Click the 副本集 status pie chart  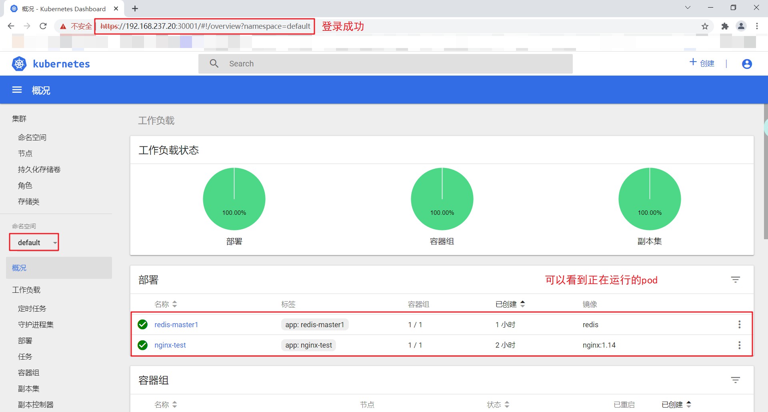point(650,199)
